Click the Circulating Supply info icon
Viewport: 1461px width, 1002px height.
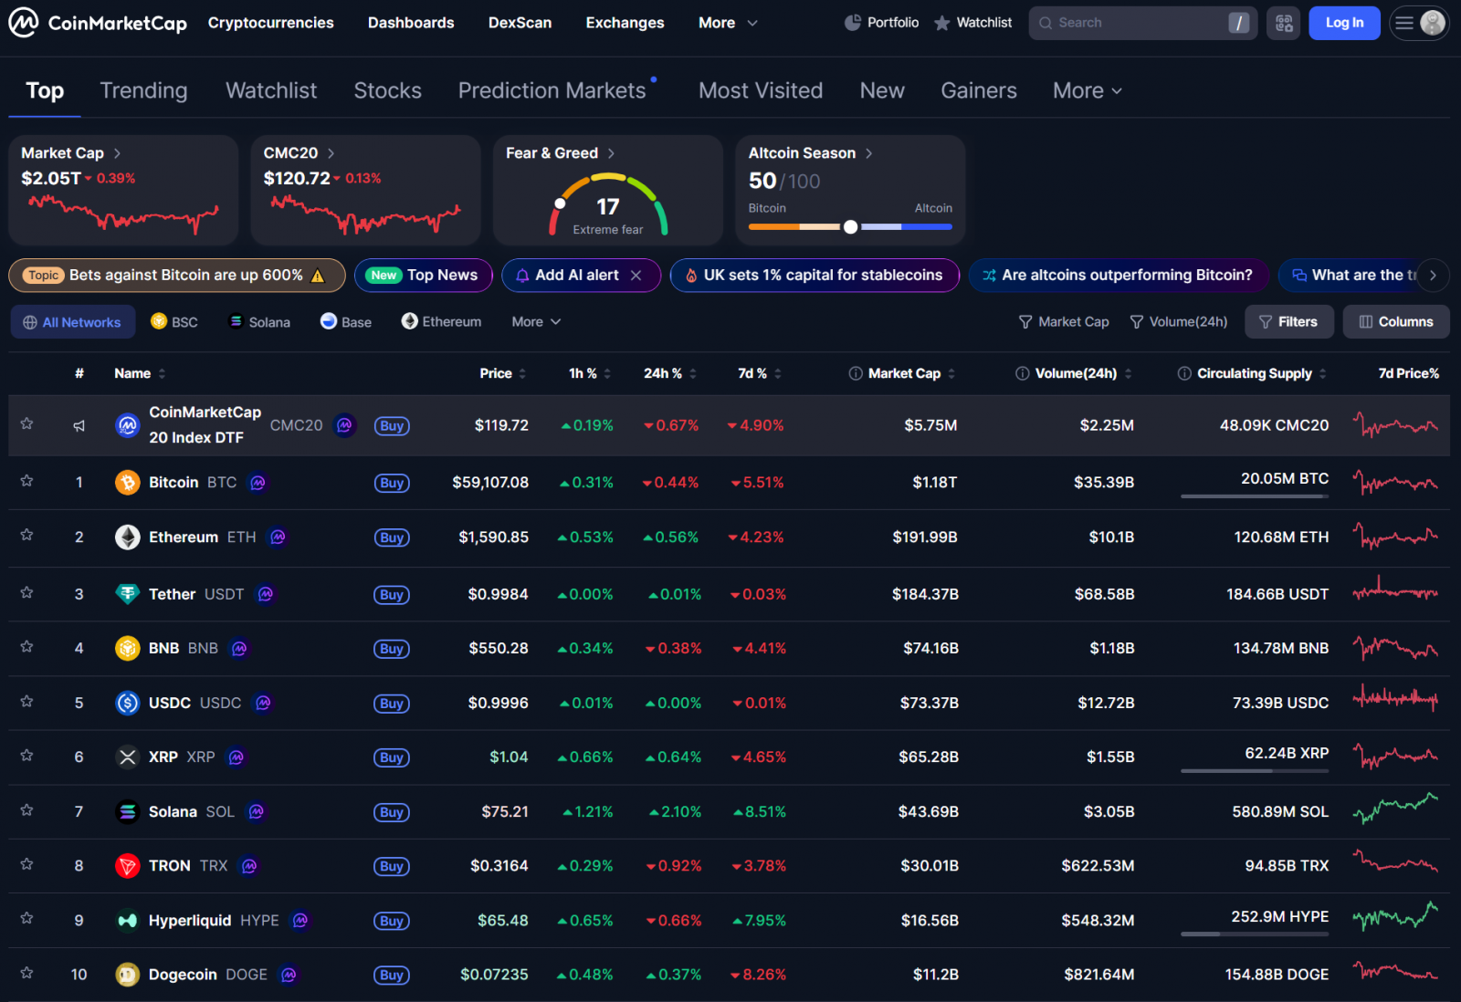(x=1184, y=373)
